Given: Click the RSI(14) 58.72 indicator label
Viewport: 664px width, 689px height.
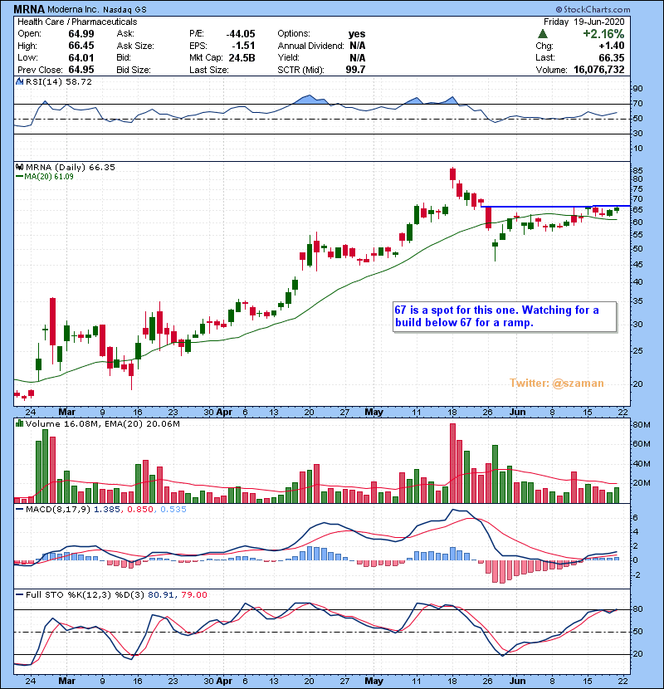Looking at the screenshot, I should (59, 81).
